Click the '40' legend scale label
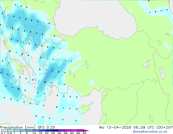Image resolution: width=173 pixels, height=134 pixels. point(72,133)
